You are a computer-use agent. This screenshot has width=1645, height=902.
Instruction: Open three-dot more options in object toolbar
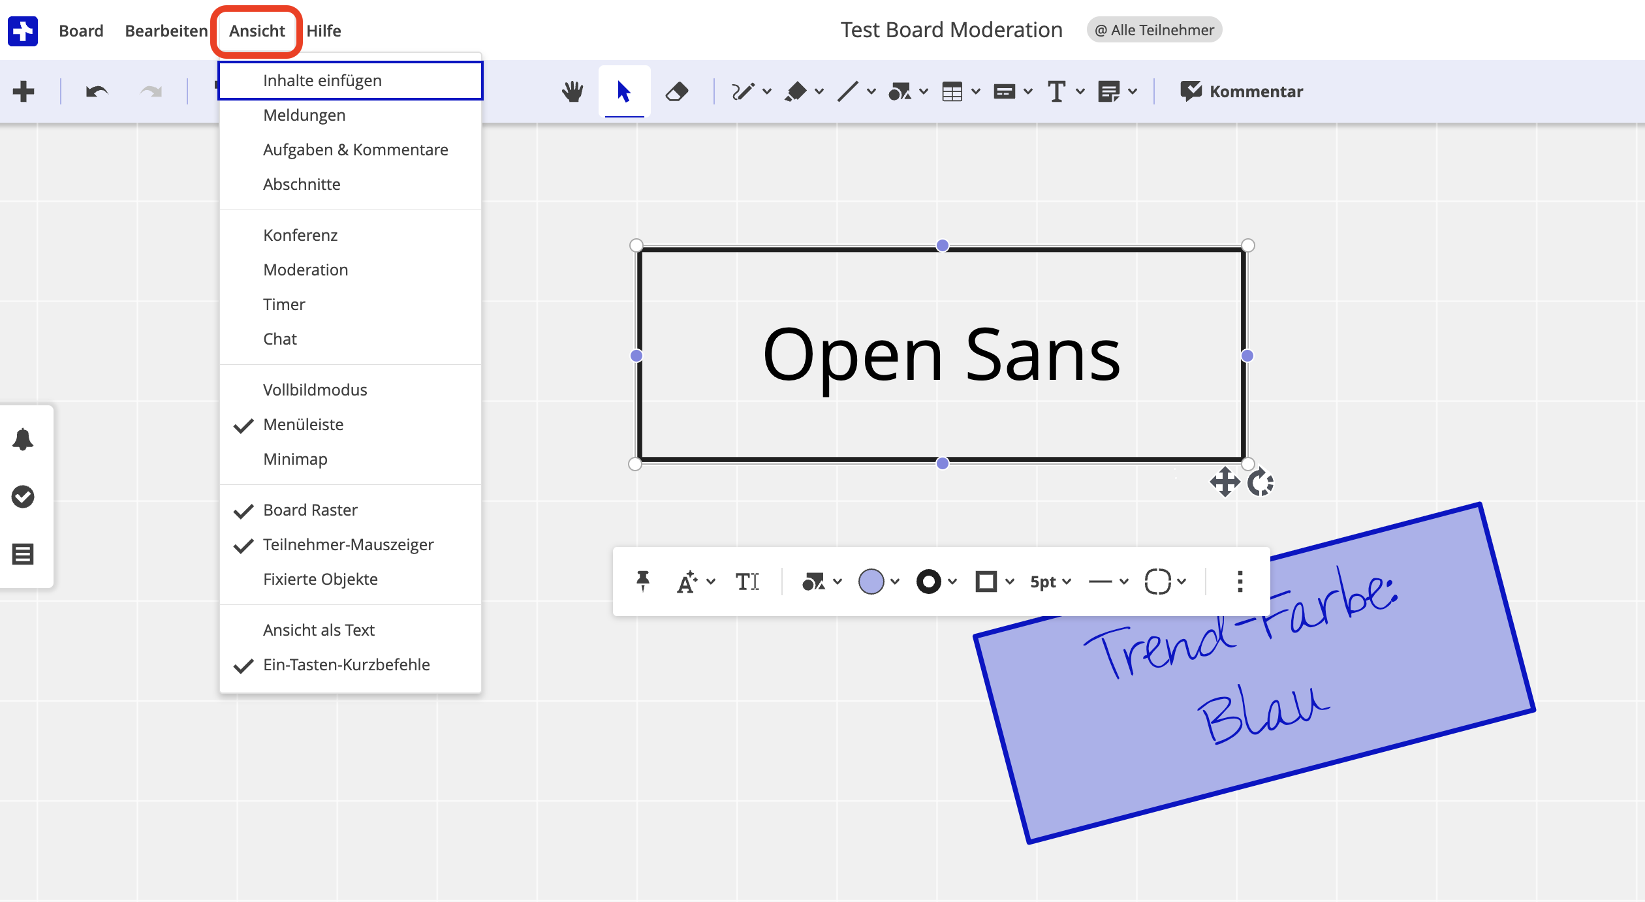point(1240,581)
